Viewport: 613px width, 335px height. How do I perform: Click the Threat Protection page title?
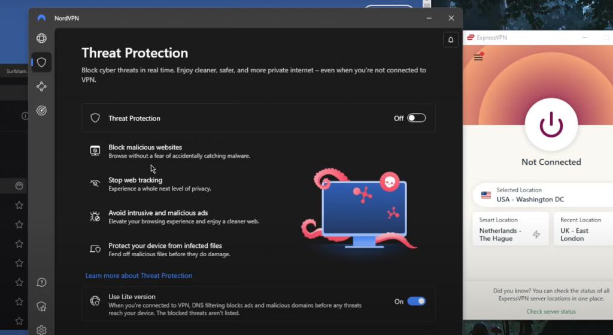135,53
